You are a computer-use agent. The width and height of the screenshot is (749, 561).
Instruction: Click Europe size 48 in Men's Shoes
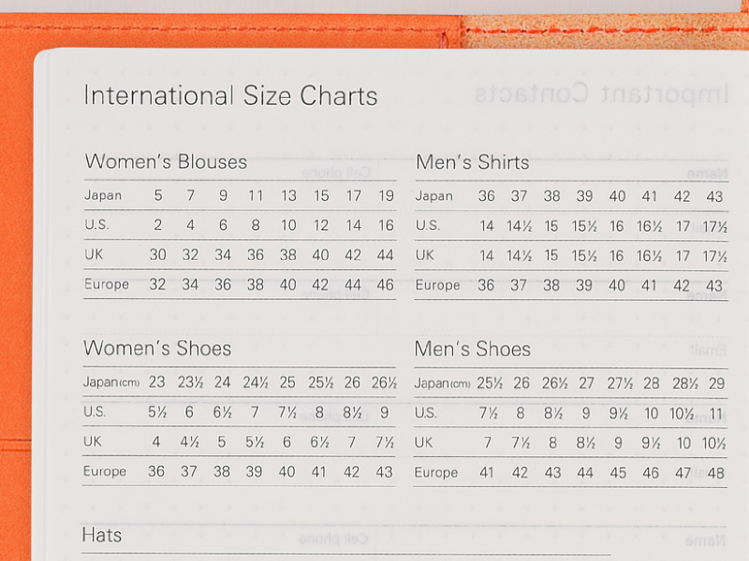(716, 473)
